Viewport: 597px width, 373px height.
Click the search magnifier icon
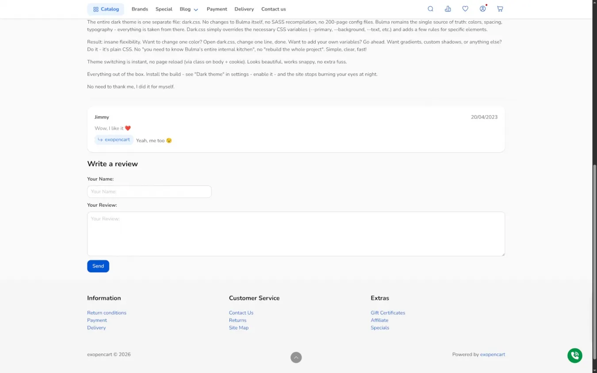[x=430, y=9]
